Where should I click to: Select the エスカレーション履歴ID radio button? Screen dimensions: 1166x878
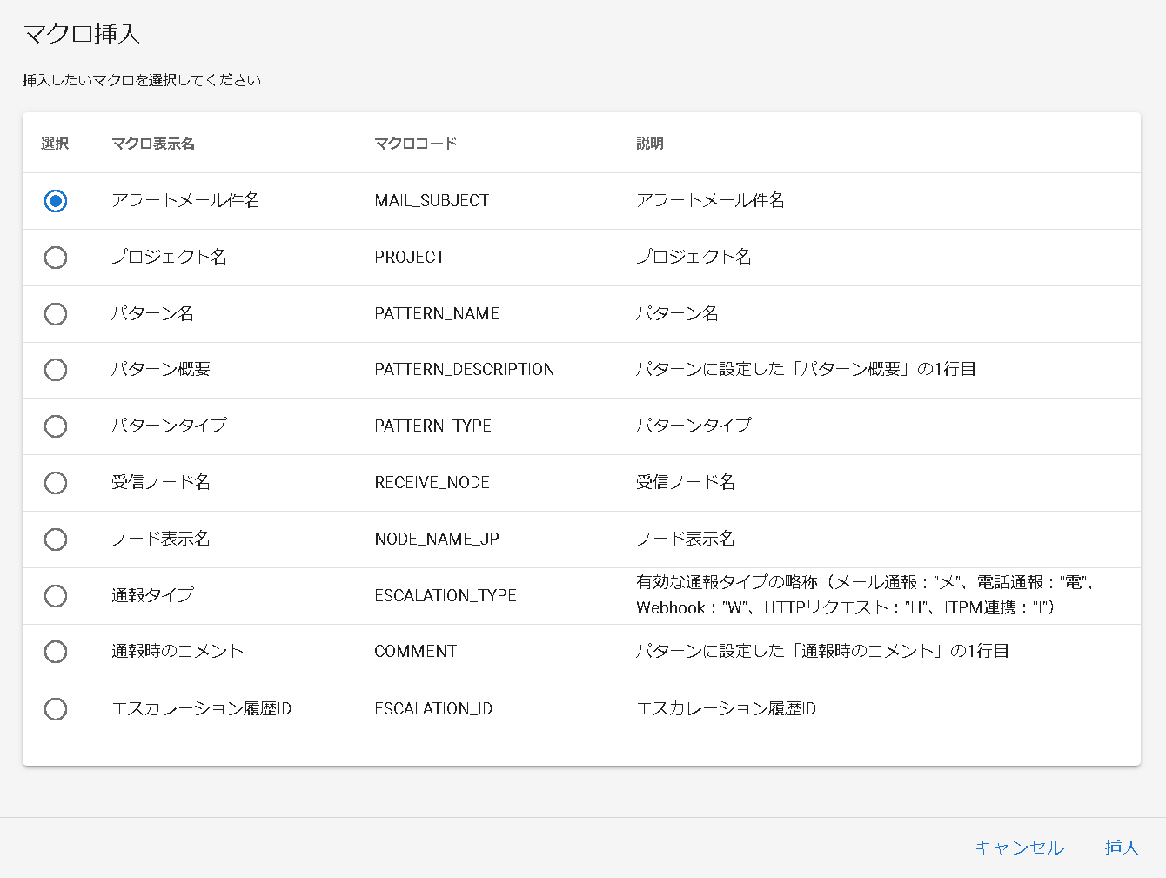[x=56, y=709]
